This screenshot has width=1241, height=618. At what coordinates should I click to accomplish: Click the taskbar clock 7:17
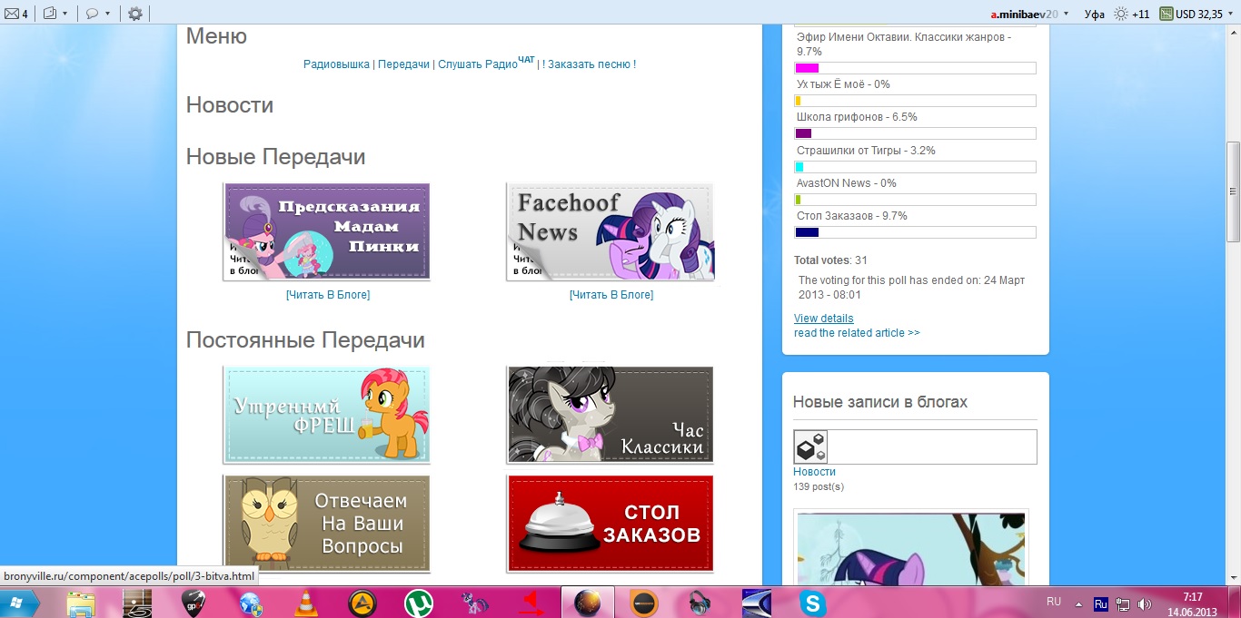point(1193,597)
